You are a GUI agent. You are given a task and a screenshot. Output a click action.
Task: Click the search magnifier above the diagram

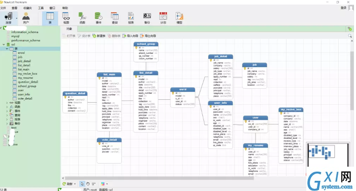pyautogui.click(x=349, y=36)
